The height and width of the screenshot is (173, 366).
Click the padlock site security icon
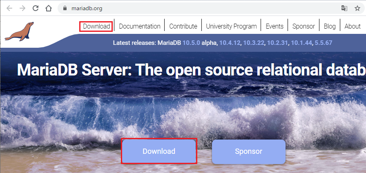[x=64, y=8]
